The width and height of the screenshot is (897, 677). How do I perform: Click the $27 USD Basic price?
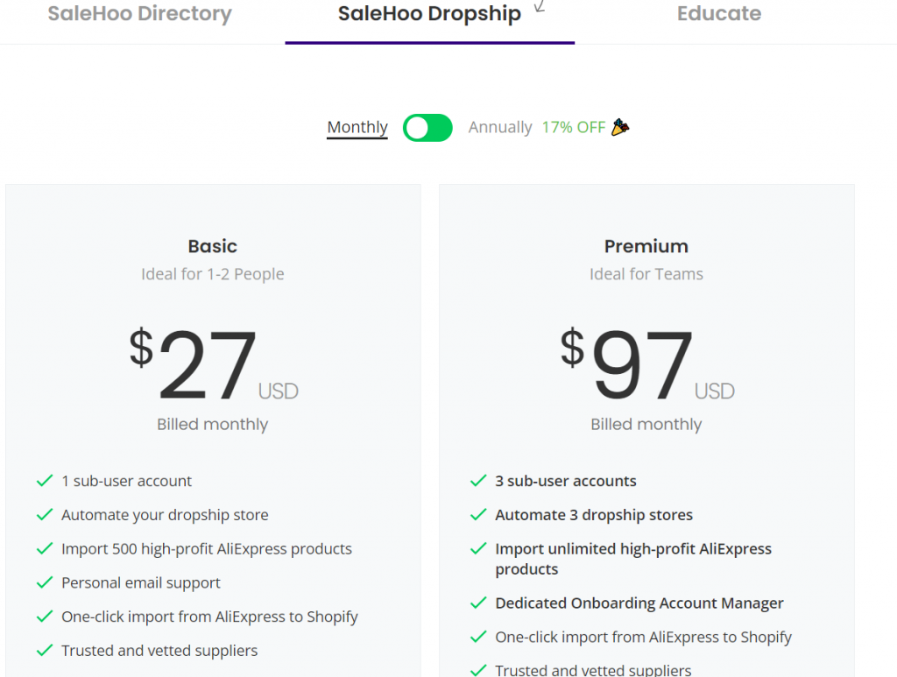(x=214, y=364)
